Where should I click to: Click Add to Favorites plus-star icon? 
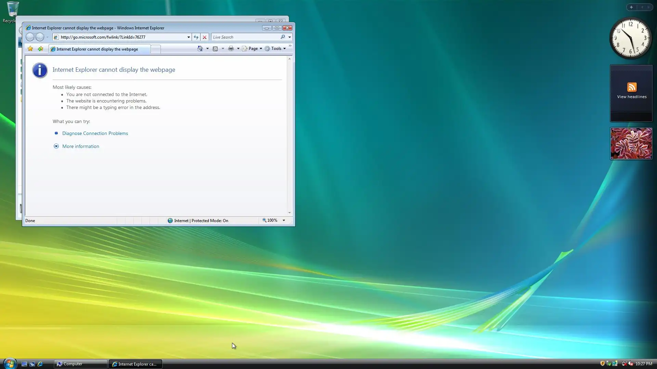coord(40,49)
